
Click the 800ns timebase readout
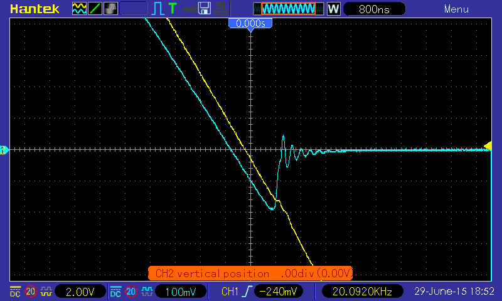(374, 9)
